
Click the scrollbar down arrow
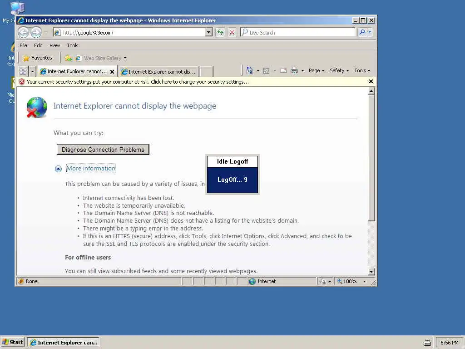tap(371, 272)
